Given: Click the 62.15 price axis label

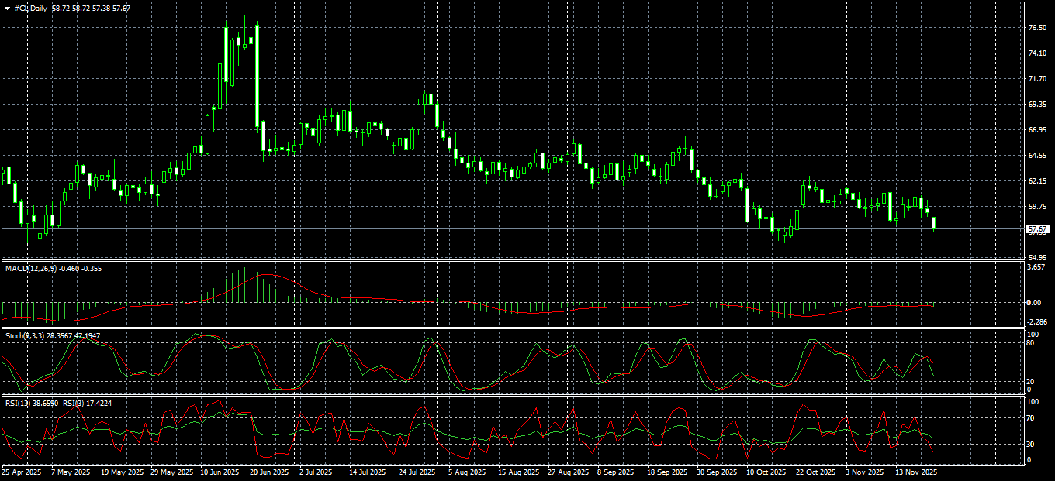Looking at the screenshot, I should pos(1037,180).
